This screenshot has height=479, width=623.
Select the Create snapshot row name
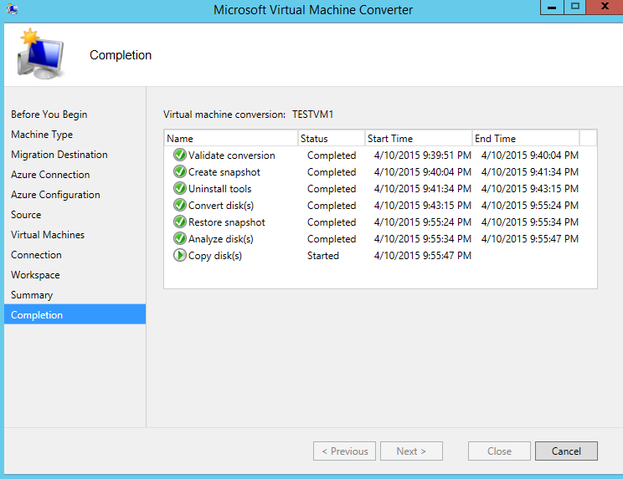click(224, 172)
